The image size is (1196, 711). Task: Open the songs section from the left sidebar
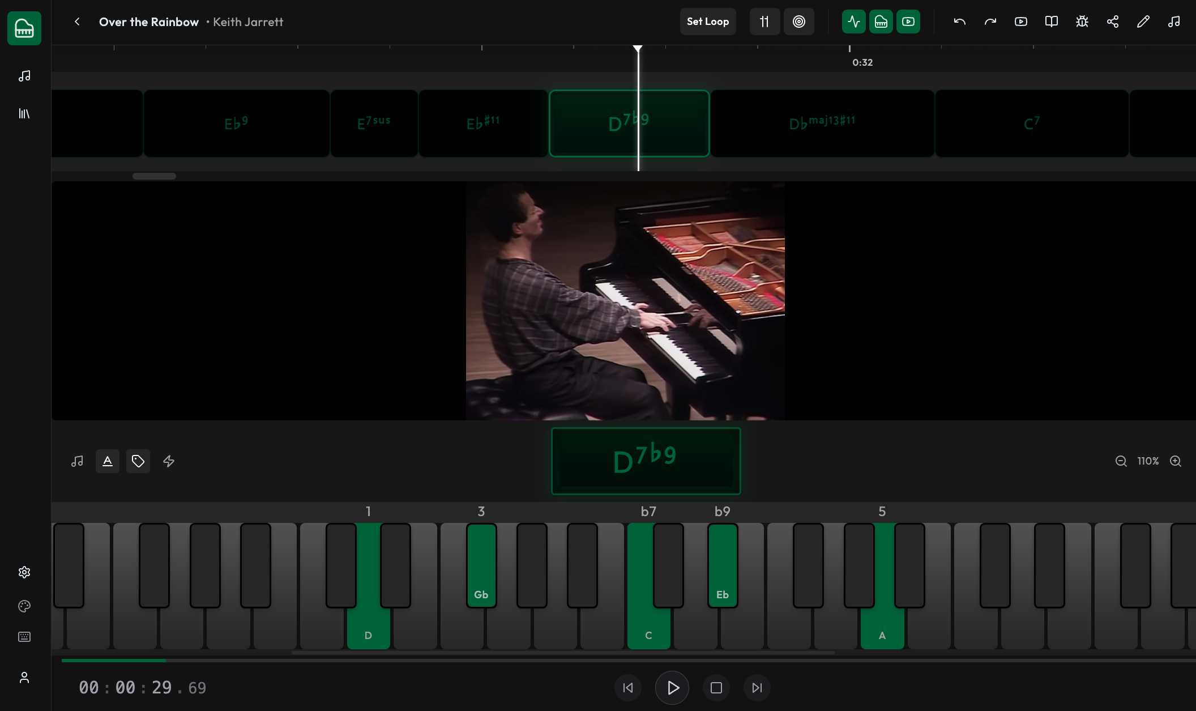point(24,76)
